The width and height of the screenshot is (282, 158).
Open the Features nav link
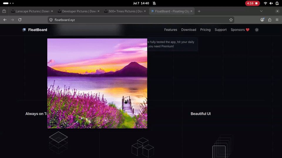click(170, 30)
